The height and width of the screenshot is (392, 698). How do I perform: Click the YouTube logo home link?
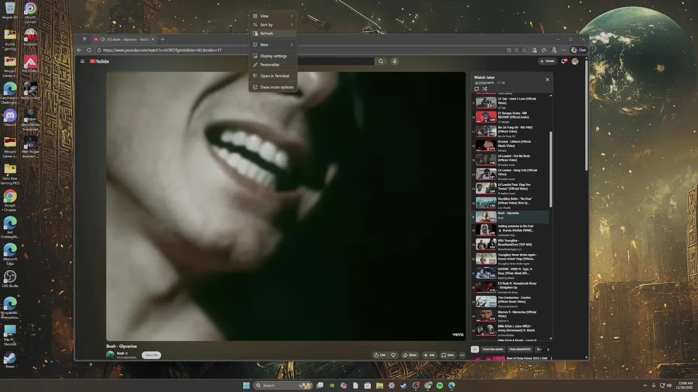pos(99,61)
